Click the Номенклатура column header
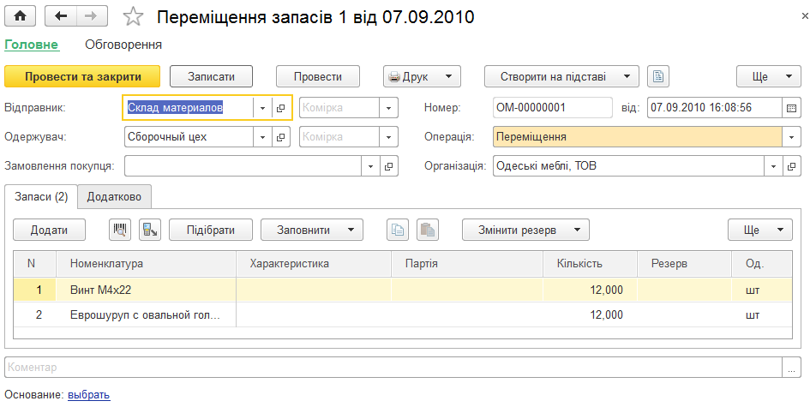810x407 pixels. pos(147,263)
